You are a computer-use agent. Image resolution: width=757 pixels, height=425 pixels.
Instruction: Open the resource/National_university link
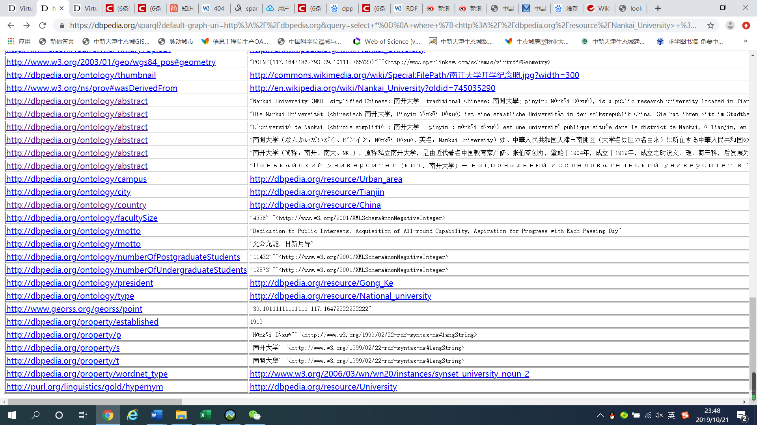pyautogui.click(x=341, y=296)
